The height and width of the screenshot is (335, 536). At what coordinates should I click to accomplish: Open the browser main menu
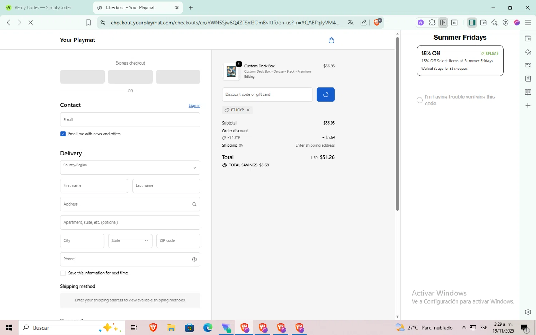click(528, 22)
